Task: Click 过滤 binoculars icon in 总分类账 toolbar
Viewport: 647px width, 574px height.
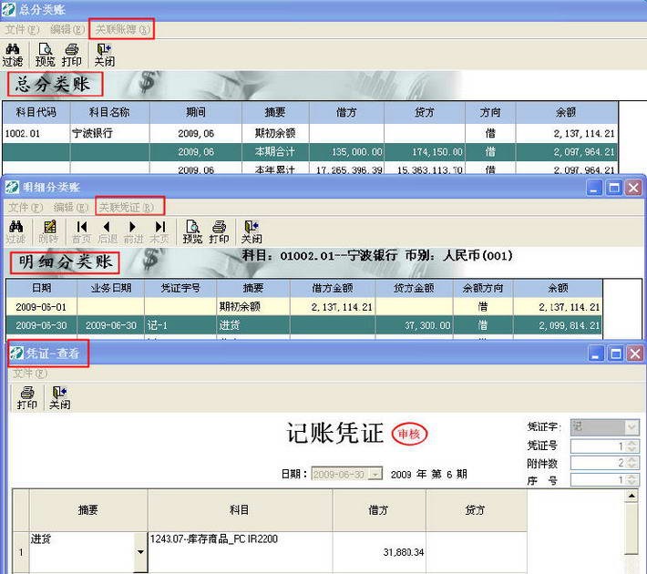Action: pyautogui.click(x=13, y=55)
